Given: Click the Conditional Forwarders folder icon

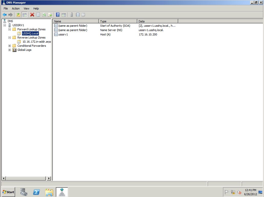Looking at the screenshot, I should 14,46.
